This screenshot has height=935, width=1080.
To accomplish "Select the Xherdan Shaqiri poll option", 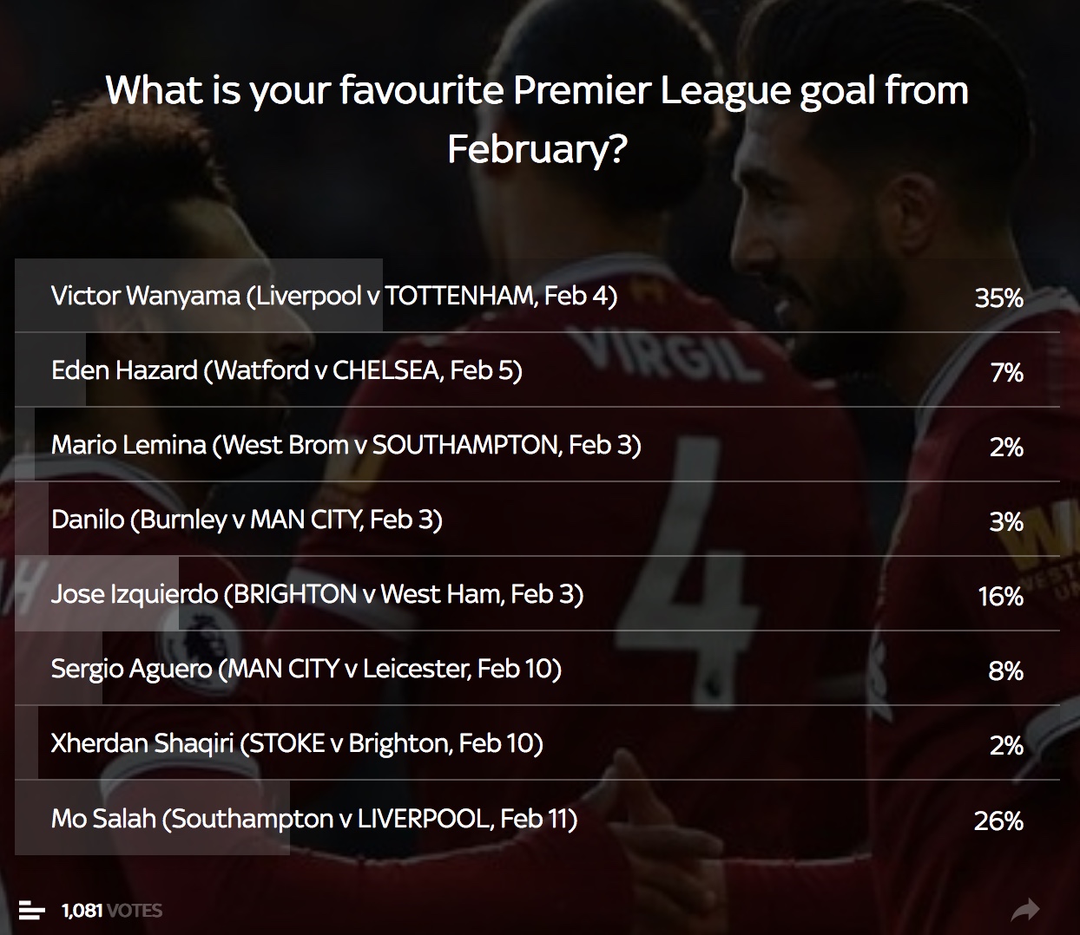I will (x=537, y=743).
